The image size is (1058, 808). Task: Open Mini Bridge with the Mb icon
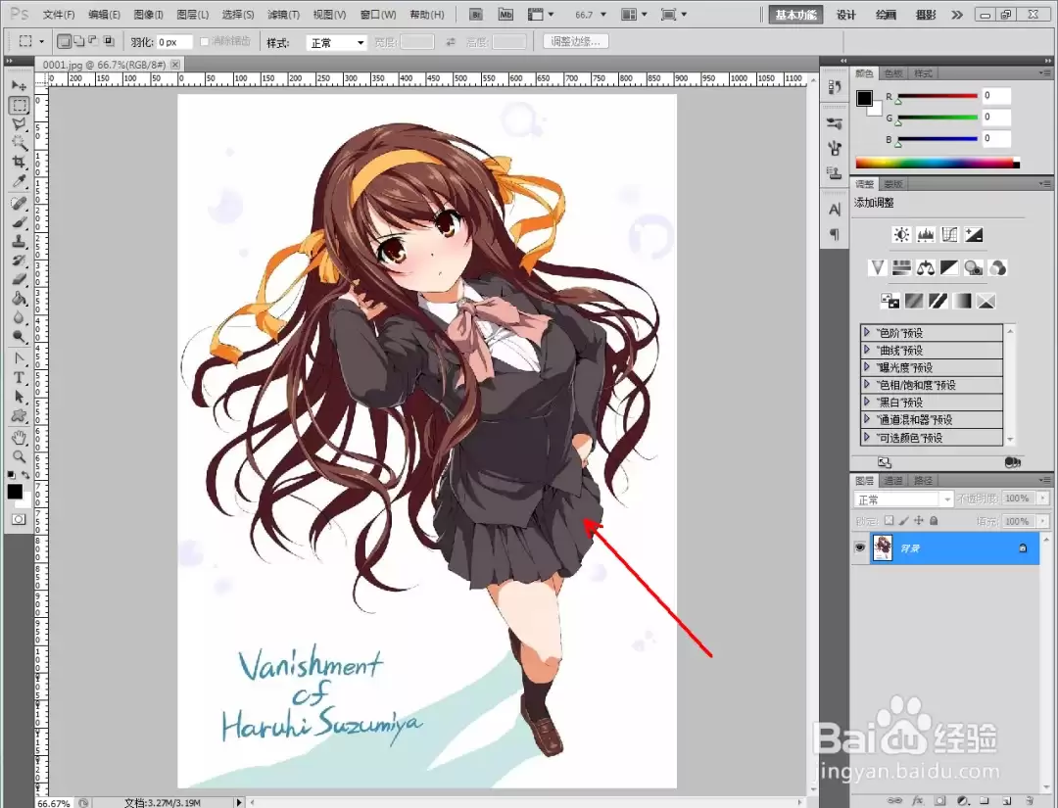[505, 14]
